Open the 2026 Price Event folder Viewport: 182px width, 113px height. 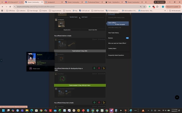(x=98, y=11)
